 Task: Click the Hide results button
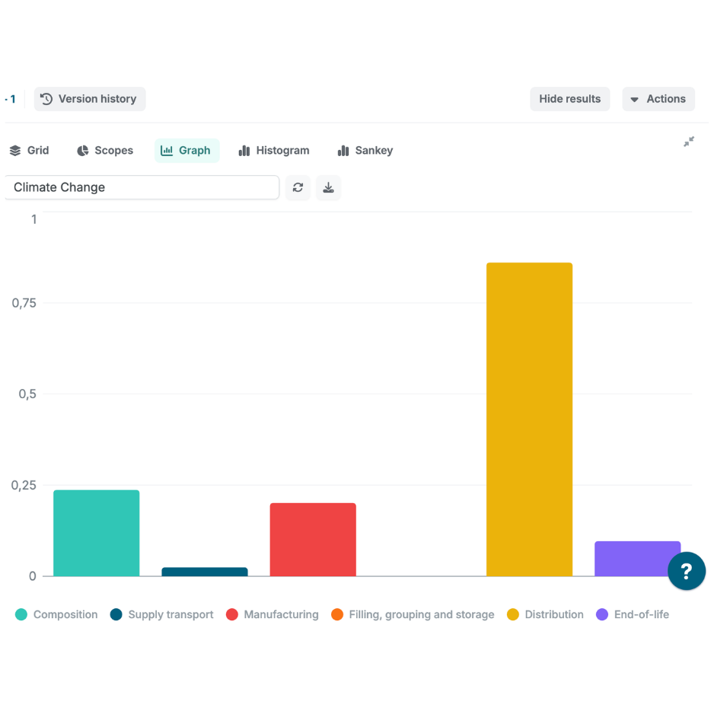[x=570, y=99]
